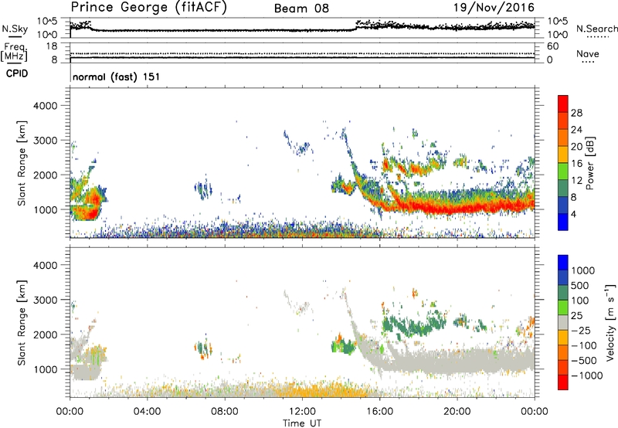Click the "08:00" time axis tick
The height and width of the screenshot is (428, 618).
point(224,411)
